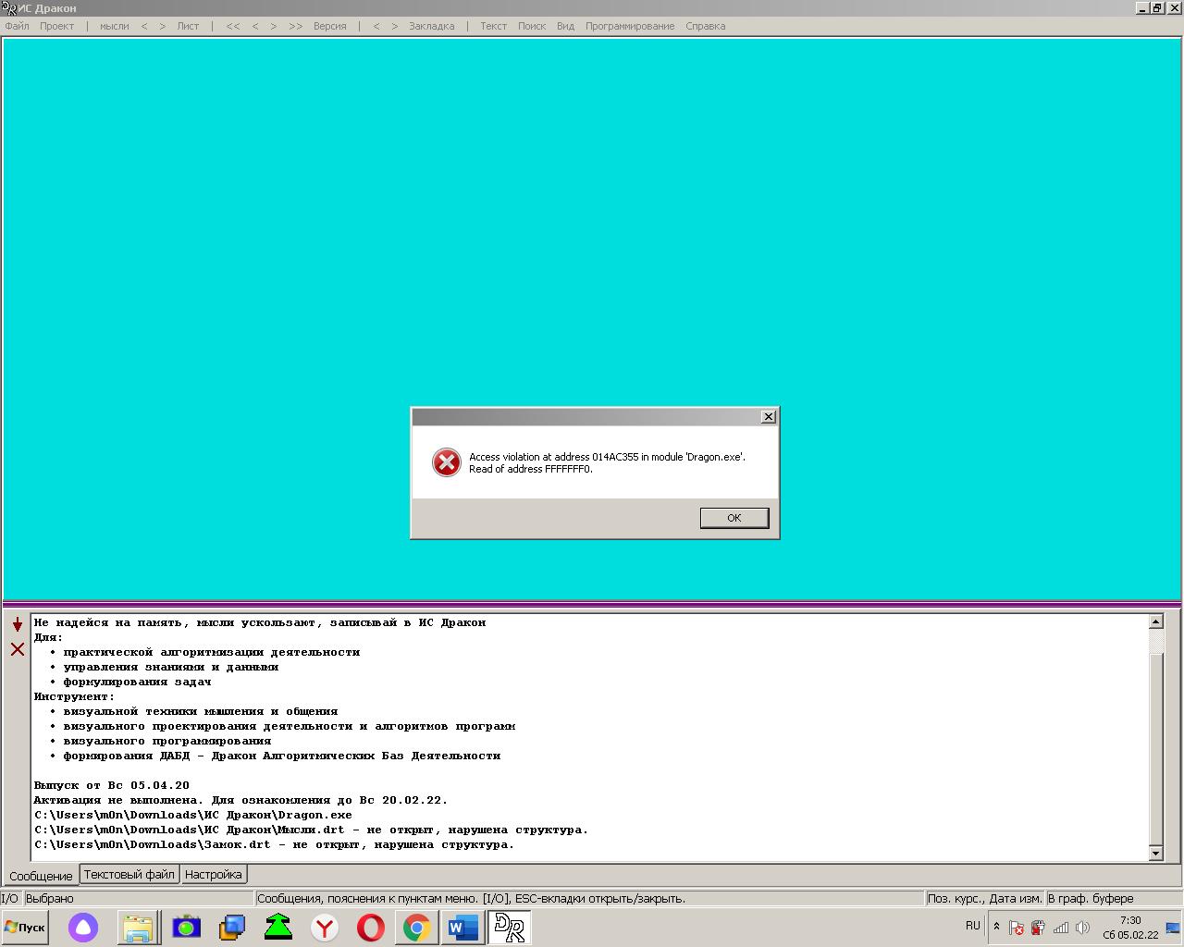Click the Пуск start button
1184x947 pixels.
coord(25,928)
